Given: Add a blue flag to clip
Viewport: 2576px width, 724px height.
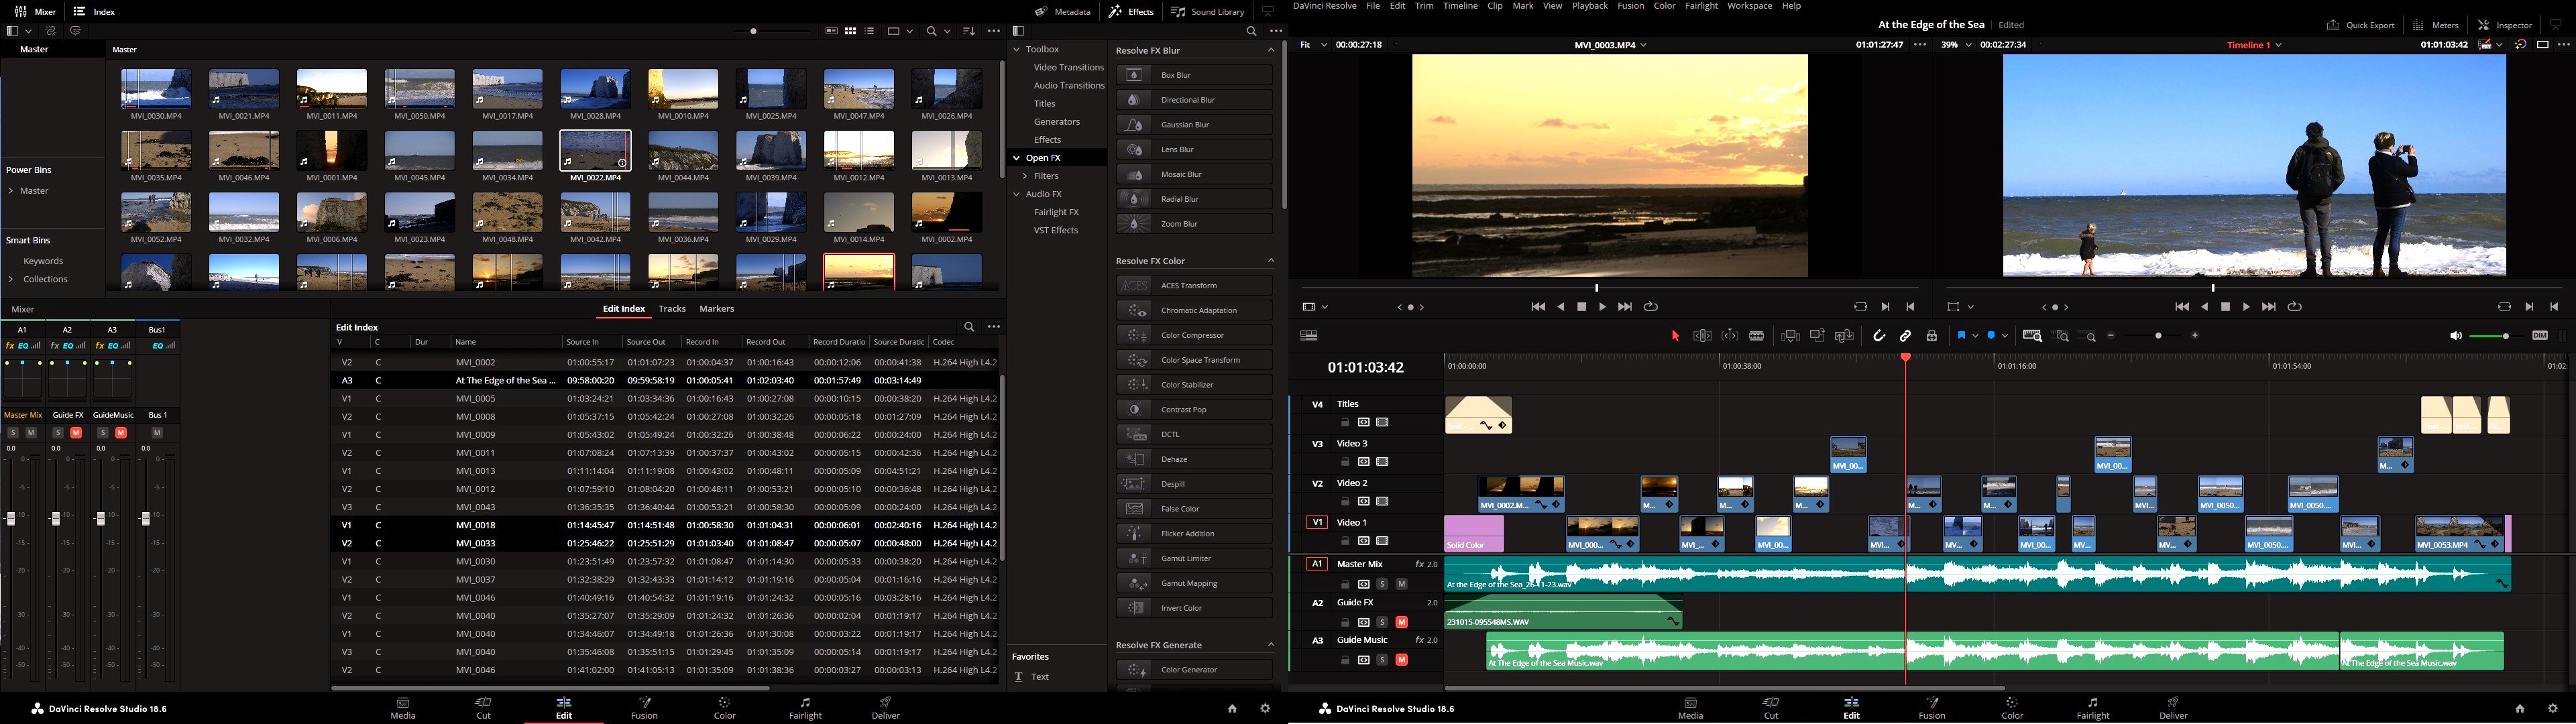Looking at the screenshot, I should click(x=1961, y=336).
